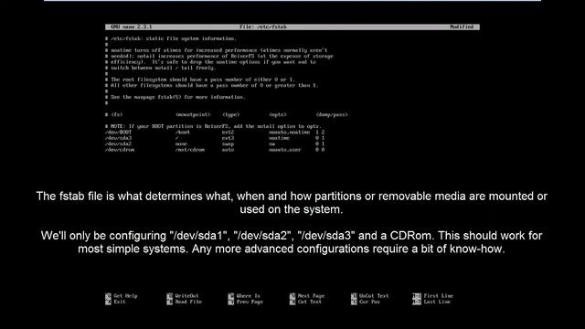This screenshot has width=585, height=329.
Task: Click the File: /etc/fstab title text
Action: click(x=263, y=27)
